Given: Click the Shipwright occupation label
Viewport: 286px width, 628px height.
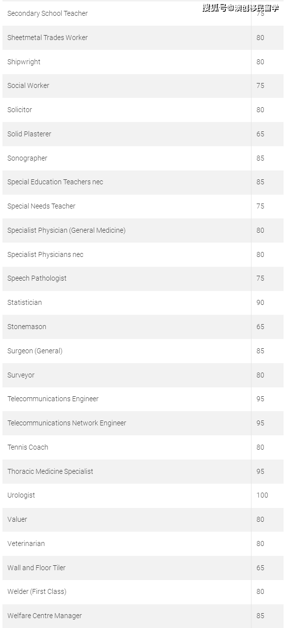Looking at the screenshot, I should point(24,62).
